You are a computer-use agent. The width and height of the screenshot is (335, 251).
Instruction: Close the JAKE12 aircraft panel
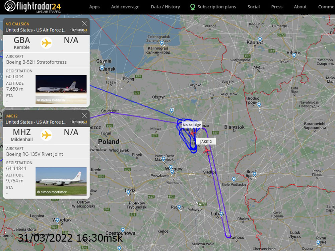84,115
